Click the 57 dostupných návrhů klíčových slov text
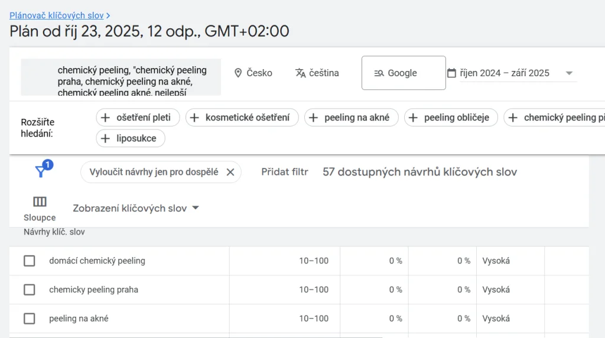Viewport: 605px width, 338px height. pos(420,172)
